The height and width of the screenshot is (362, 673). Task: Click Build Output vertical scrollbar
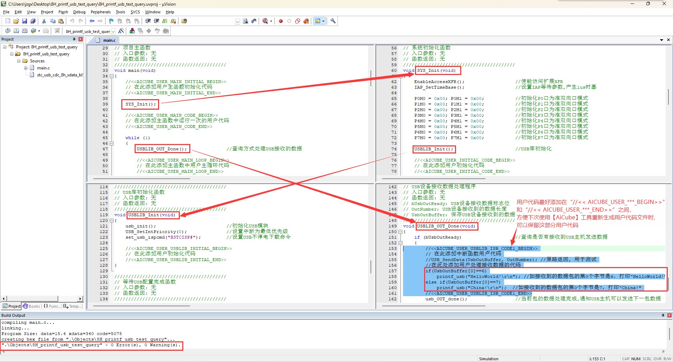(x=669, y=334)
